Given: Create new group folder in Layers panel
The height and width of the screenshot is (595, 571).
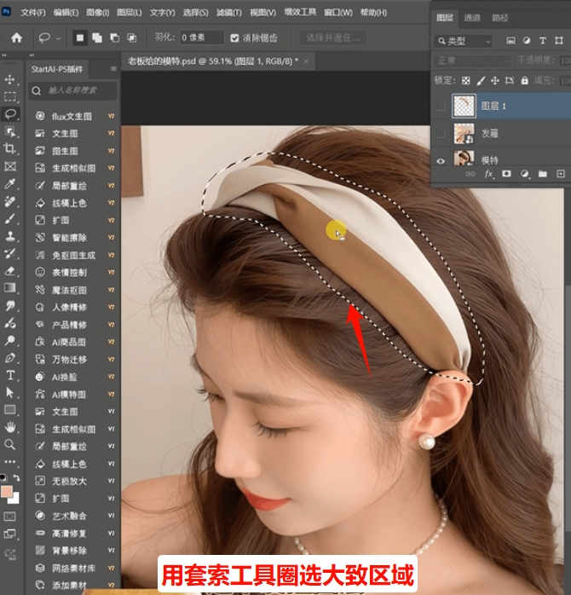Looking at the screenshot, I should pos(543,174).
